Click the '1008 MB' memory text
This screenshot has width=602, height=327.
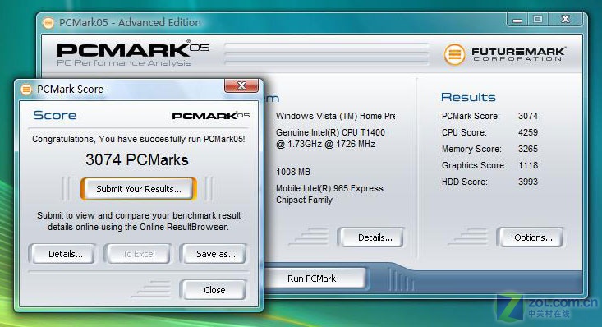click(x=293, y=172)
